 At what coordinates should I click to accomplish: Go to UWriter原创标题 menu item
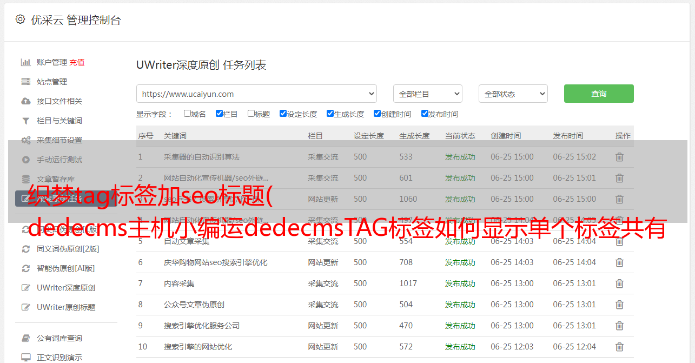click(66, 307)
